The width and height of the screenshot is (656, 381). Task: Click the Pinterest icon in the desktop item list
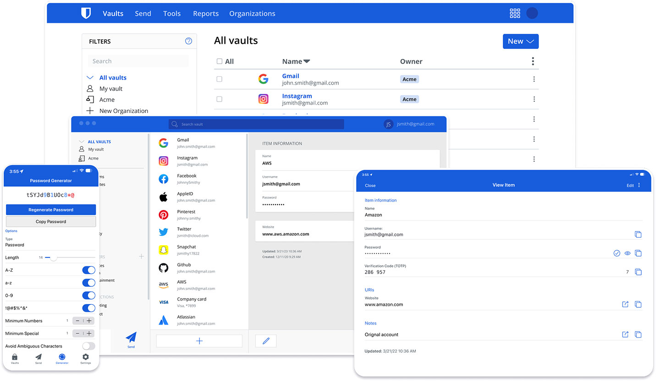pos(163,215)
